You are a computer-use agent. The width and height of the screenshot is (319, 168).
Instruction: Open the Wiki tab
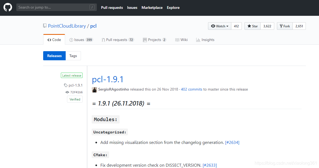click(181, 40)
